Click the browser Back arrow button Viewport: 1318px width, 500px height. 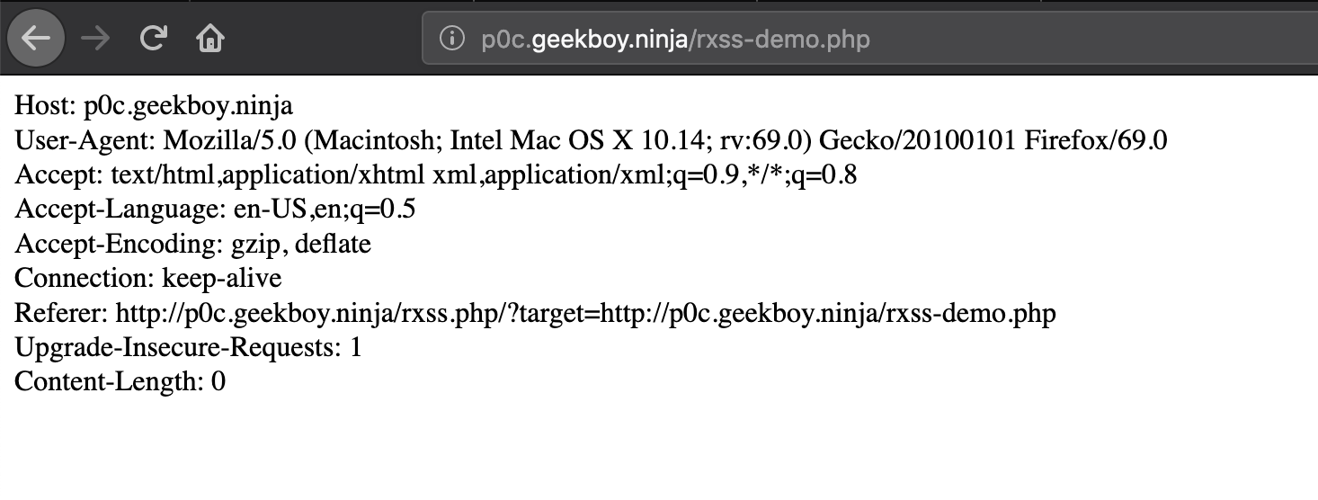[x=35, y=39]
